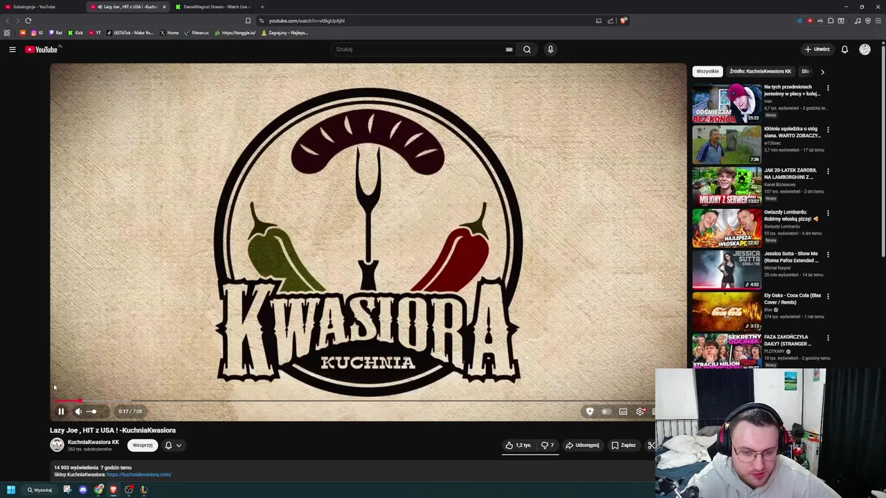Toggle the autoplay switch in the player
The width and height of the screenshot is (886, 498).
[606, 412]
